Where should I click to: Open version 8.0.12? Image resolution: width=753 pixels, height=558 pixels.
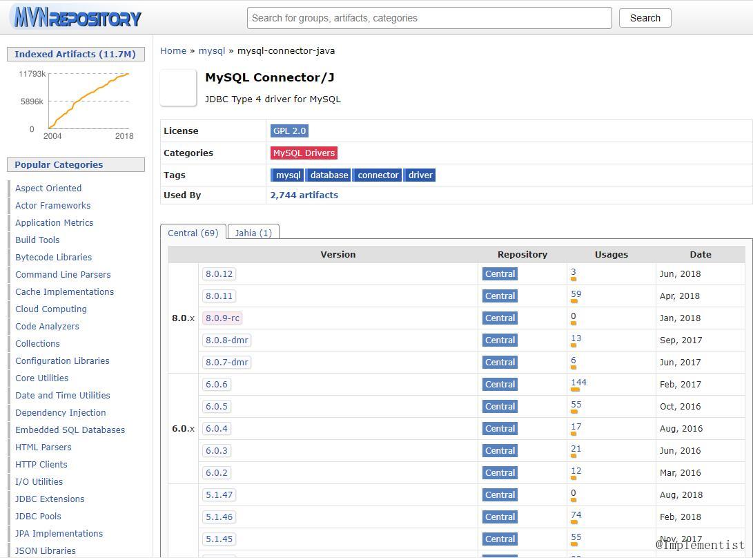tap(219, 274)
